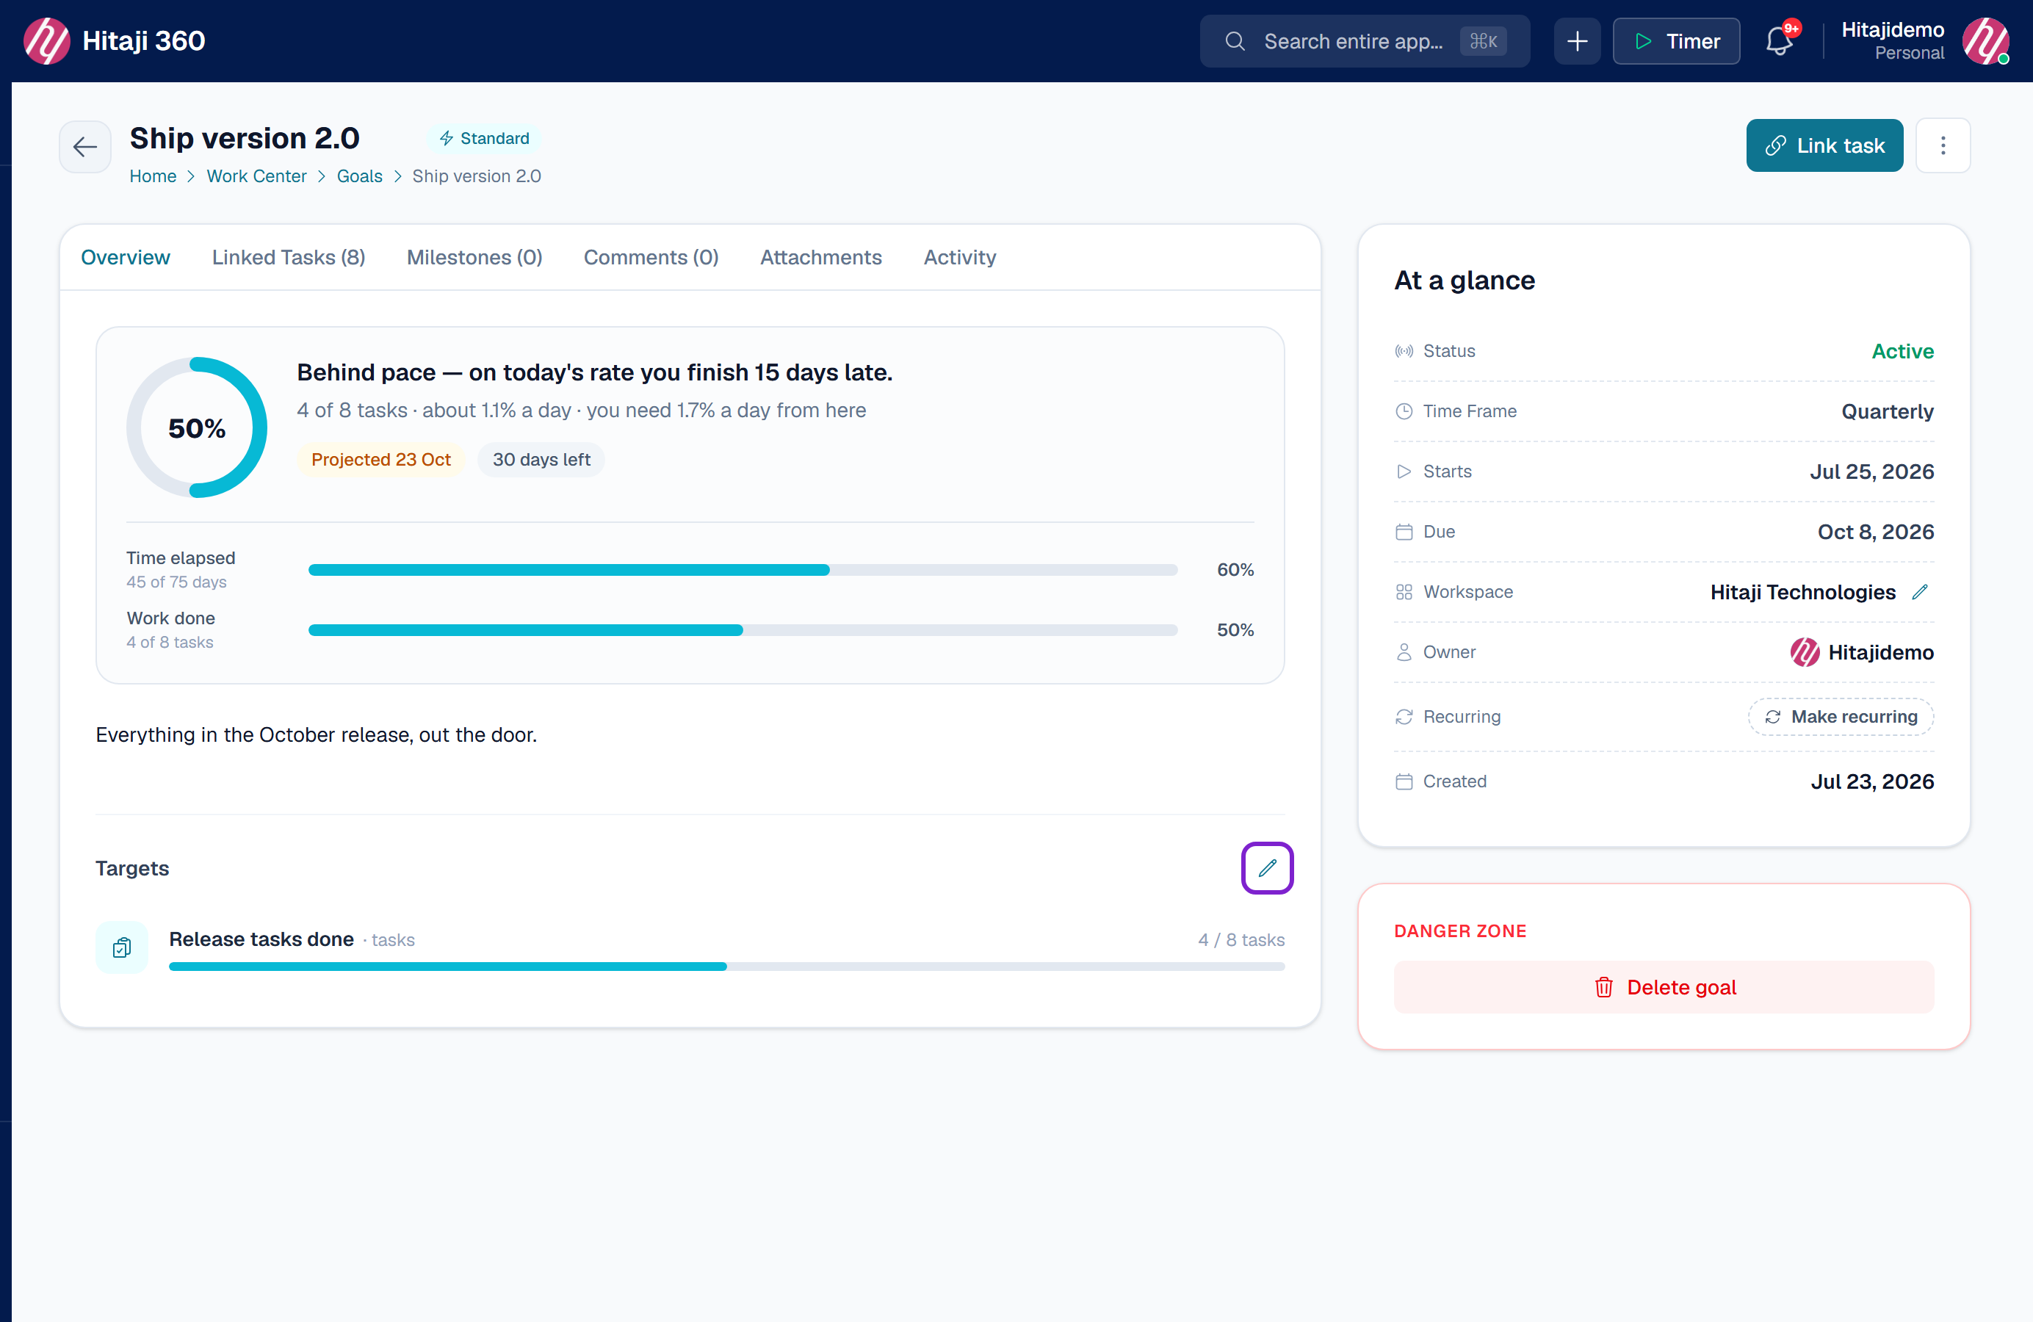Open Work Center breadcrumb link
The width and height of the screenshot is (2033, 1322).
point(256,176)
